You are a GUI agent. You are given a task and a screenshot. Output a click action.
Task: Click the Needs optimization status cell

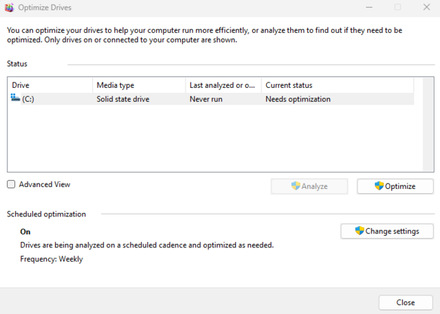coord(298,99)
